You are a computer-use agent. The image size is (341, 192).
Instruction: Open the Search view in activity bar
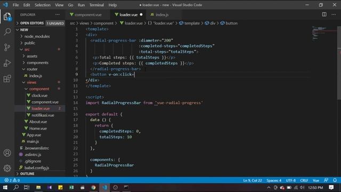(7, 31)
